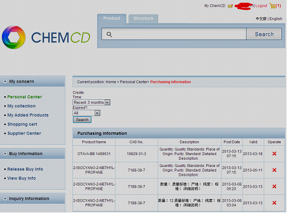Screen dimensions: 287x213
Task: Switch to the Structure tab
Action: 143,19
